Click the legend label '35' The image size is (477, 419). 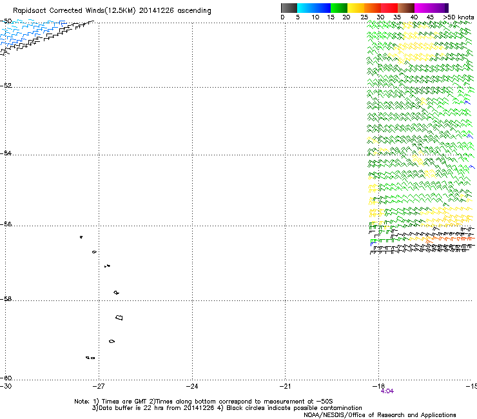pyautogui.click(x=397, y=17)
